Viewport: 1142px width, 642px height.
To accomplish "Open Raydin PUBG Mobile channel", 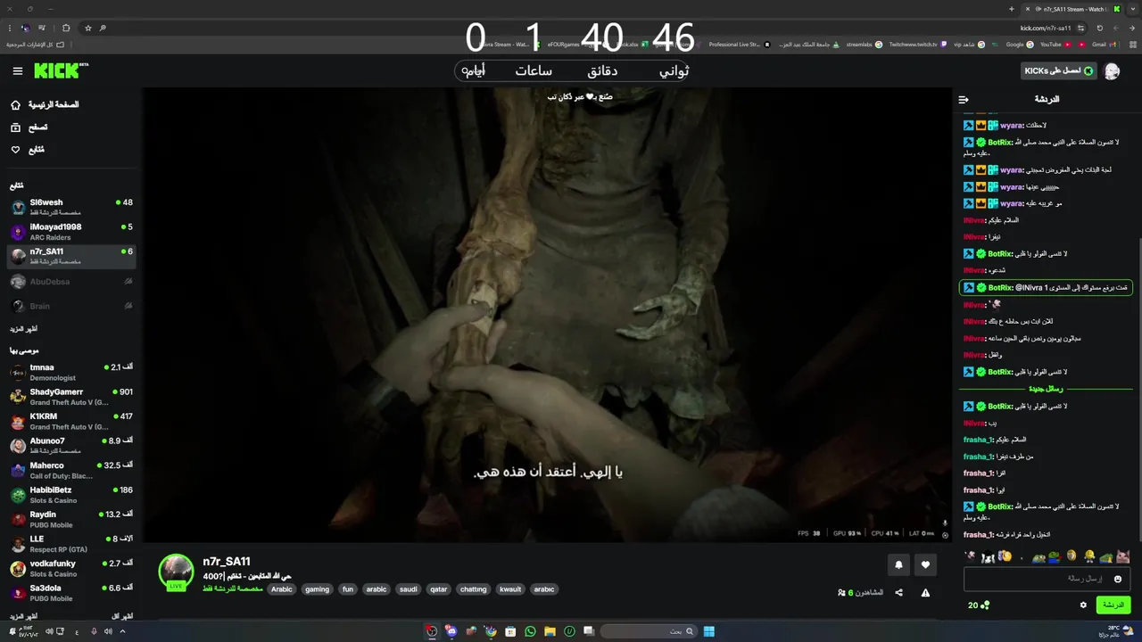I will 71,519.
